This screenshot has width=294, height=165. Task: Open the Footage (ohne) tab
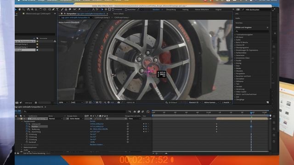[119, 14]
